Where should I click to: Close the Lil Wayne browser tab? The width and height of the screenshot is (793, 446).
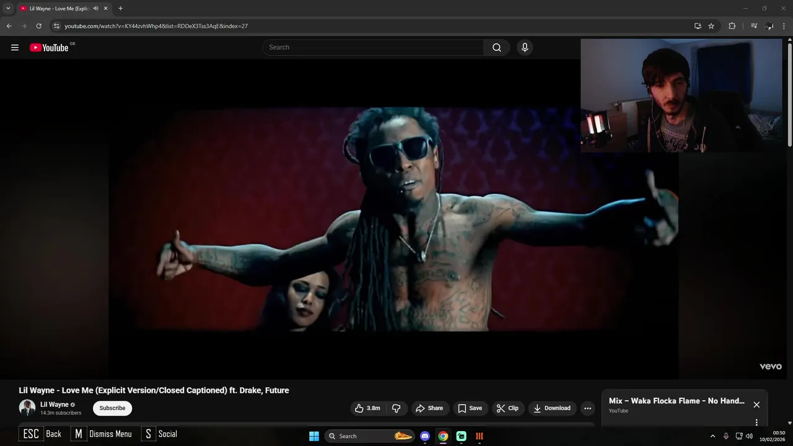(105, 8)
